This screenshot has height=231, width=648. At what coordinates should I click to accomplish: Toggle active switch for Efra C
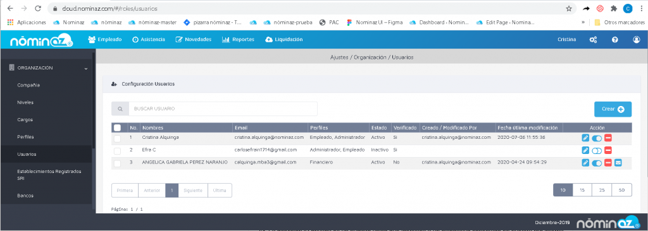coord(596,151)
